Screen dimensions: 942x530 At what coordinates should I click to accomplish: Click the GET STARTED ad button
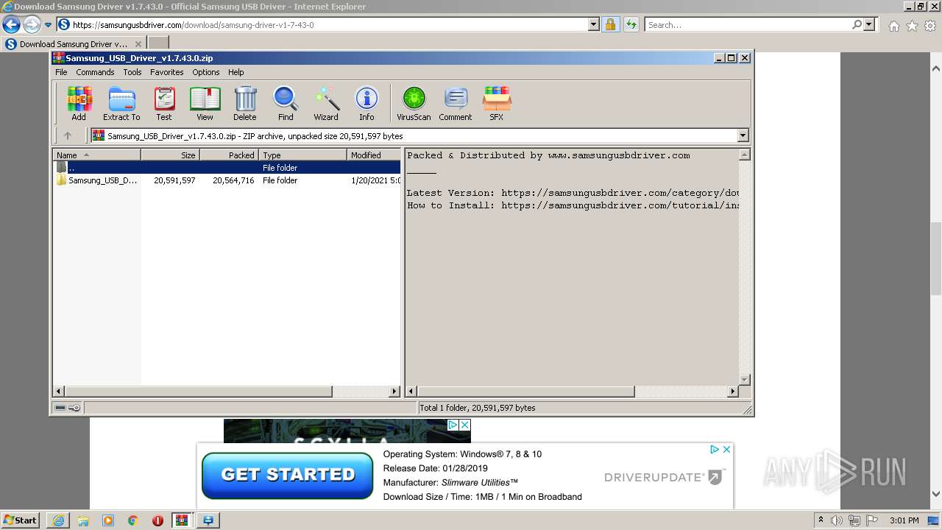287,476
